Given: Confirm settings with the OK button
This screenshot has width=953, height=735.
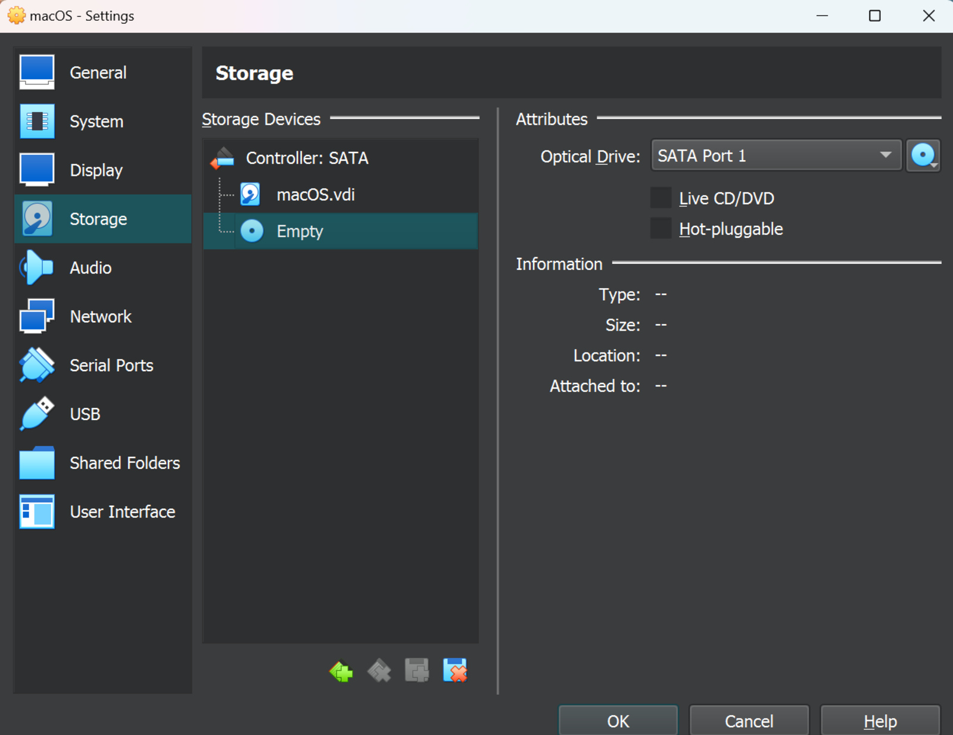Looking at the screenshot, I should (x=617, y=720).
